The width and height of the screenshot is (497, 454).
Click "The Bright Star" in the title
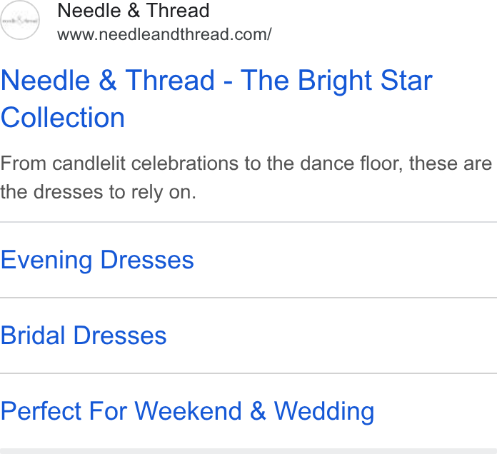(x=336, y=81)
